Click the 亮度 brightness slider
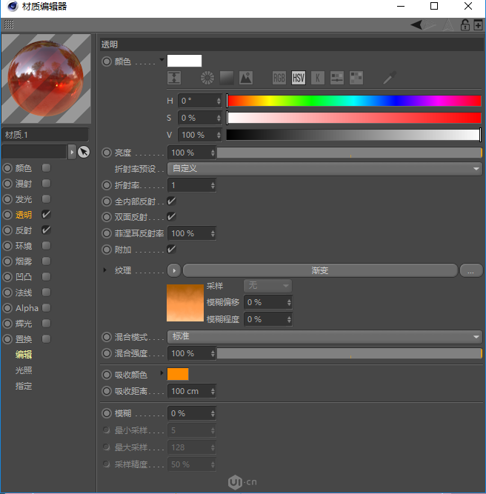486x494 pixels. (x=350, y=153)
